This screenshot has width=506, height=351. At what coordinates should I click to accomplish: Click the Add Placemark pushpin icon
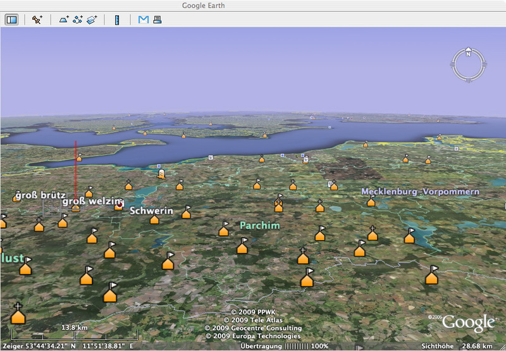click(37, 20)
